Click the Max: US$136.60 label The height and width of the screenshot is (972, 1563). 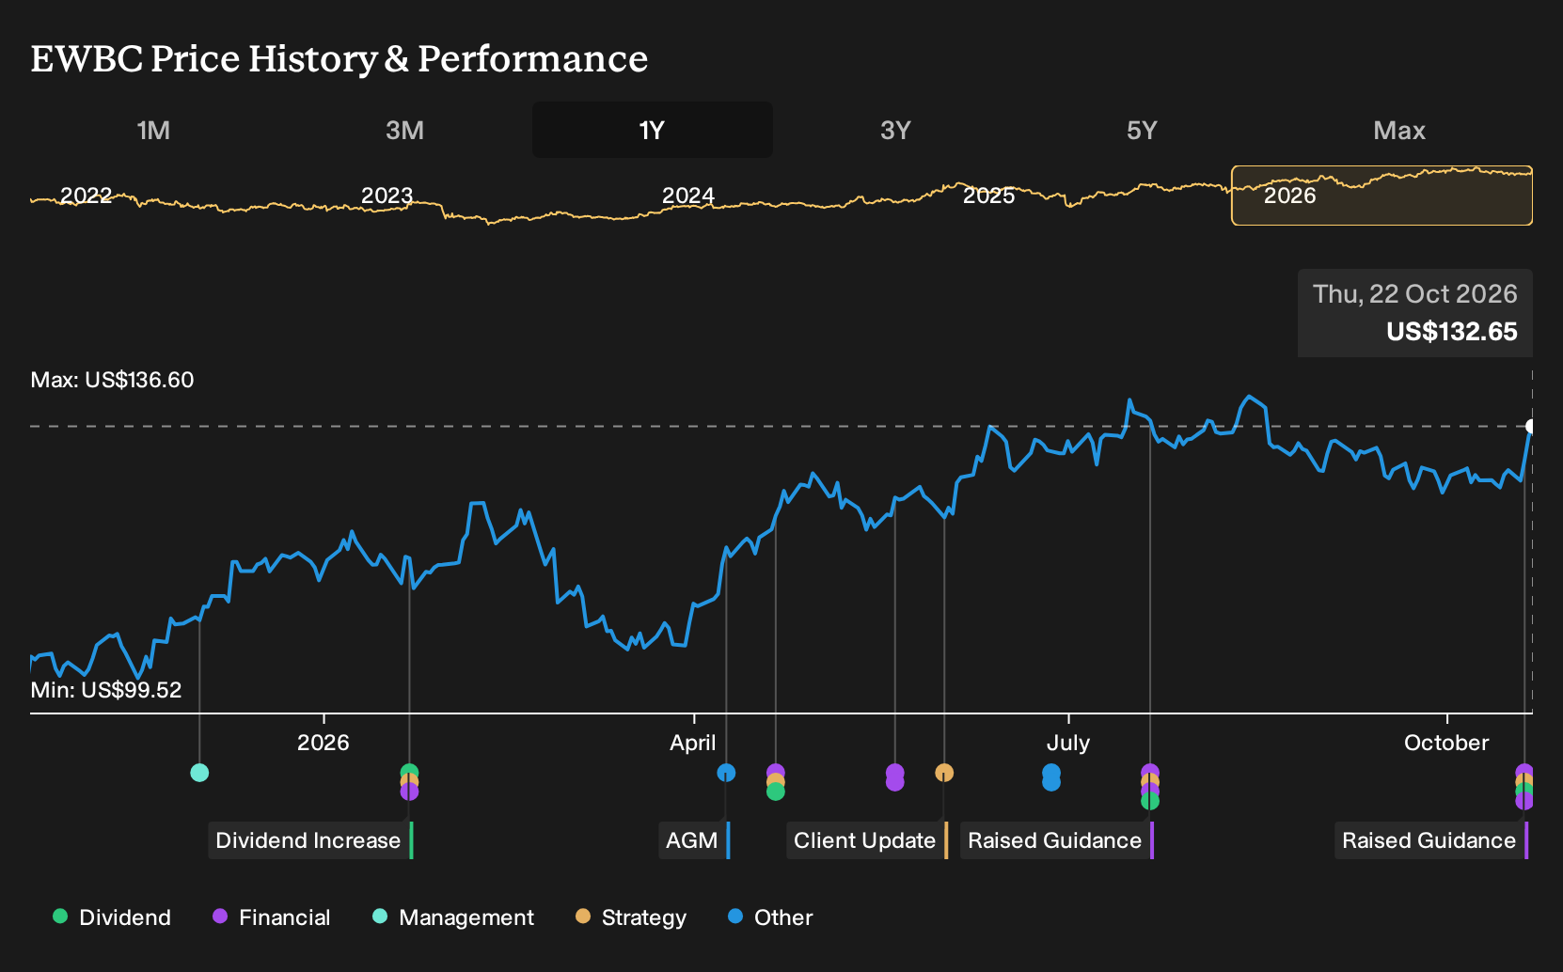[x=112, y=380]
